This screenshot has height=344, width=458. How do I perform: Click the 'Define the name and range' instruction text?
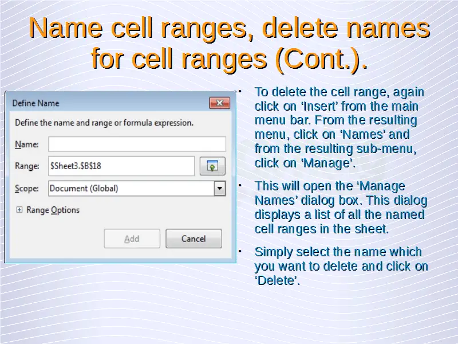(104, 123)
